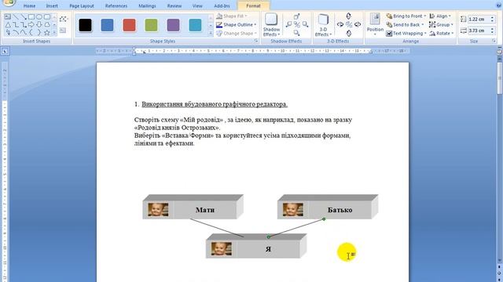This screenshot has width=503, height=282.
Task: Expand the Shape Styles gallery
Action: click(211, 33)
